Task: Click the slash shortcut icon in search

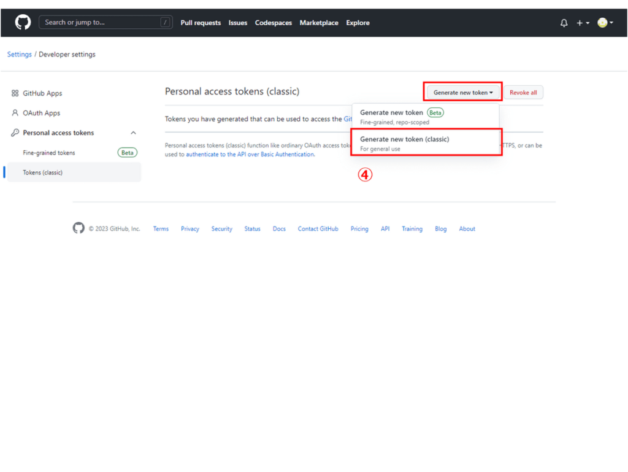Action: click(x=165, y=23)
